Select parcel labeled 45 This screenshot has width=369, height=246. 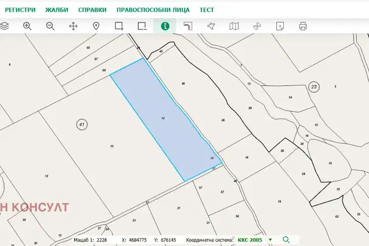pyautogui.click(x=161, y=52)
